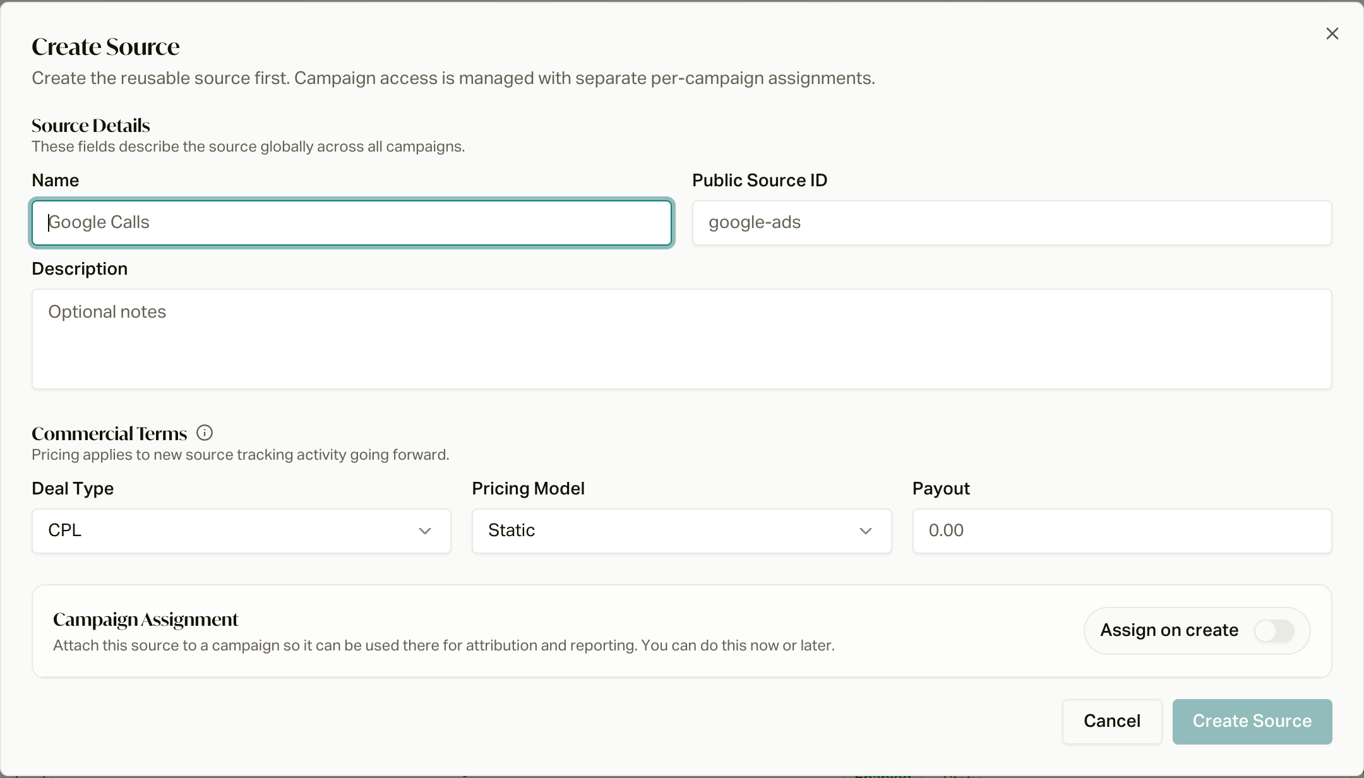This screenshot has width=1364, height=778.
Task: Click the Create Source button
Action: coord(1252,721)
